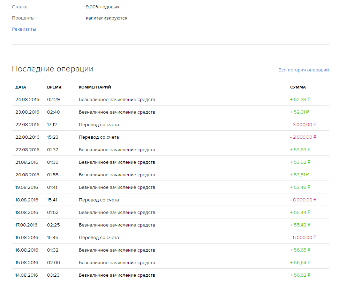Open the Реквизиты link
The width and height of the screenshot is (346, 284).
coord(24,29)
